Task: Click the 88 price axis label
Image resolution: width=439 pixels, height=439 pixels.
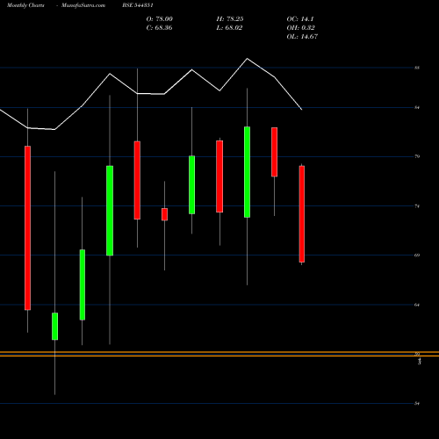Action: pyautogui.click(x=417, y=68)
